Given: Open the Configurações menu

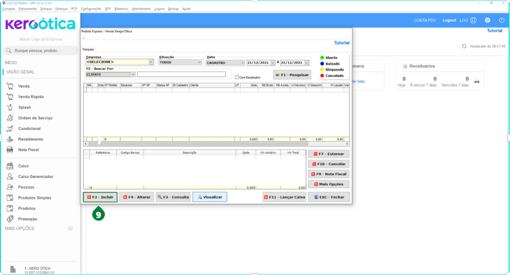Looking at the screenshot, I should point(91,9).
